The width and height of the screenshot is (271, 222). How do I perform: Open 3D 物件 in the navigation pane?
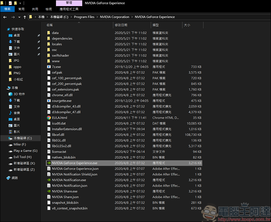point(19,94)
